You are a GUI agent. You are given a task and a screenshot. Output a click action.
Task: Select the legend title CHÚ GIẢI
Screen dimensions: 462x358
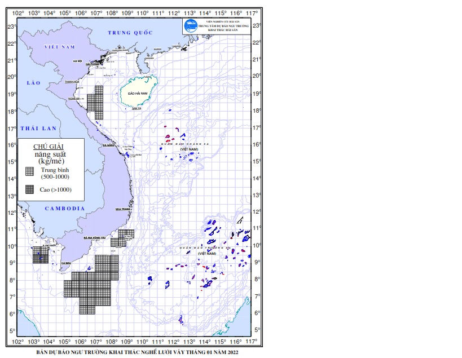49,147
